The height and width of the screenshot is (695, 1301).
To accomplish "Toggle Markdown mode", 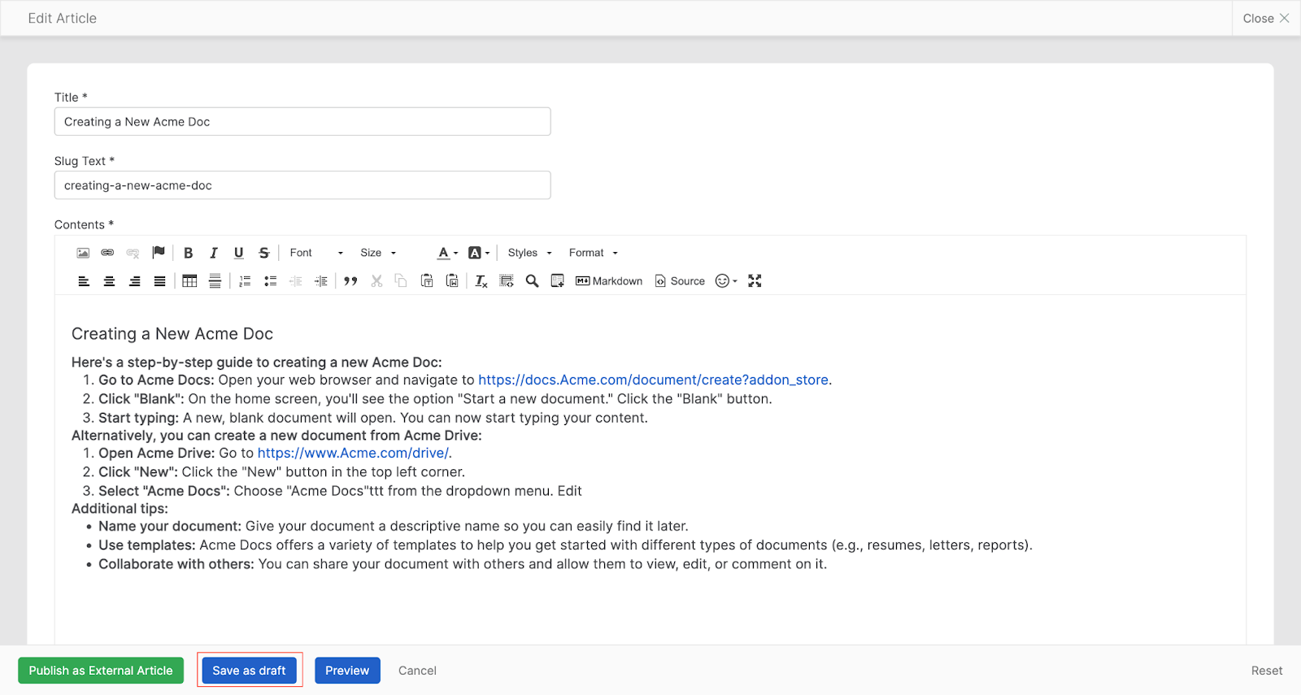I will tap(609, 281).
